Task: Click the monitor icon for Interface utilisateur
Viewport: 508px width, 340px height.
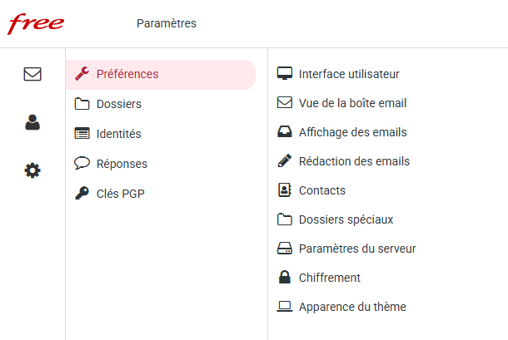Action: pos(284,74)
